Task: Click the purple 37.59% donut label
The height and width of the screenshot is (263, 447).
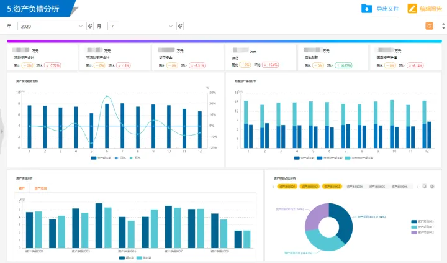Action: (290, 210)
